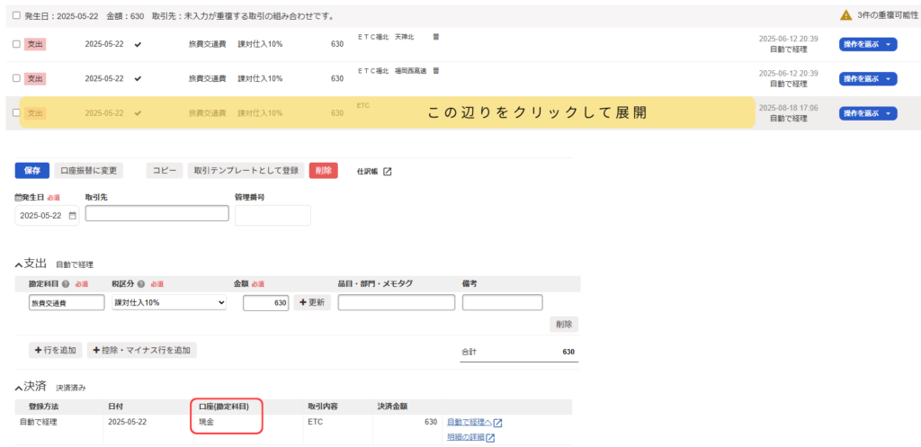Open 操作を選ぶ menu for 天神北 row
Image resolution: width=921 pixels, height=447 pixels.
coord(867,44)
